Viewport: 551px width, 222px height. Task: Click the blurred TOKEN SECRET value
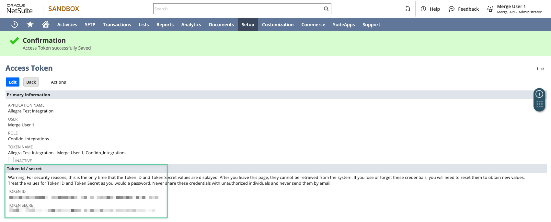82,210
